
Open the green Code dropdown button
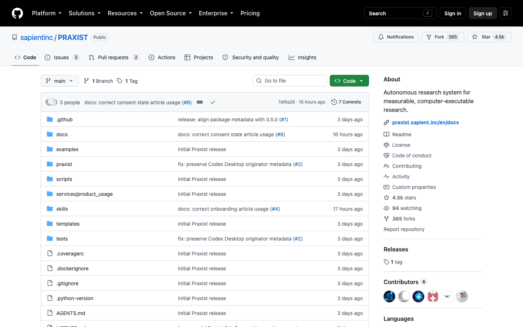[x=349, y=81]
